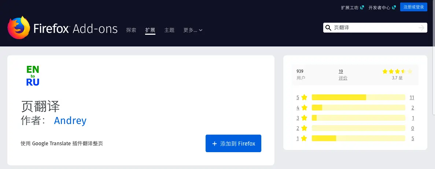Click external link icon beside 扩展工坊
The height and width of the screenshot is (169, 435).
(362, 7)
